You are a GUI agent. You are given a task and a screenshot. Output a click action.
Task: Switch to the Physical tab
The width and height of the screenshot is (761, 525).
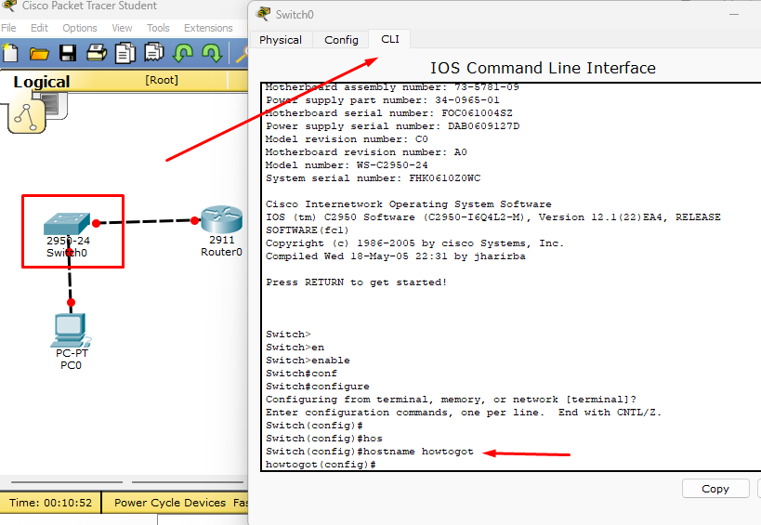coord(281,40)
